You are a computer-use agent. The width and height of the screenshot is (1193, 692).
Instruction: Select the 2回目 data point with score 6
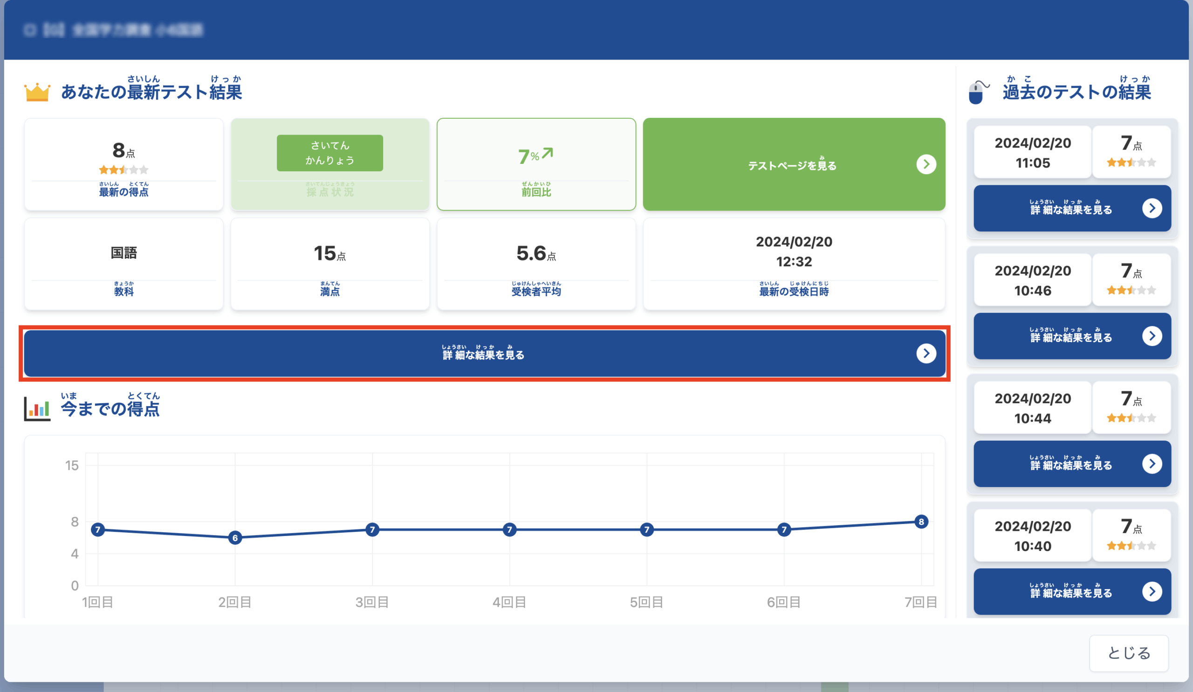tap(235, 538)
